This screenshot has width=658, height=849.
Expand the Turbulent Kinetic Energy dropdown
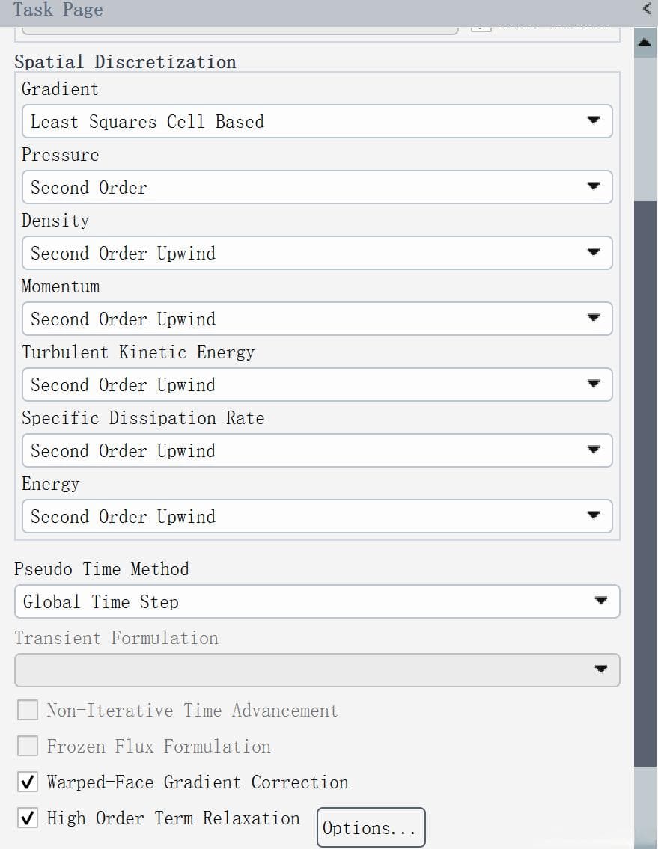pos(317,384)
